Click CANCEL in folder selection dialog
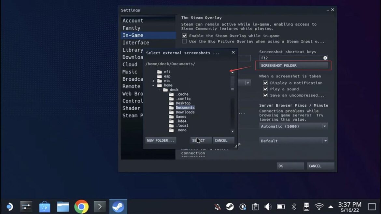The width and height of the screenshot is (381, 214). [223, 140]
